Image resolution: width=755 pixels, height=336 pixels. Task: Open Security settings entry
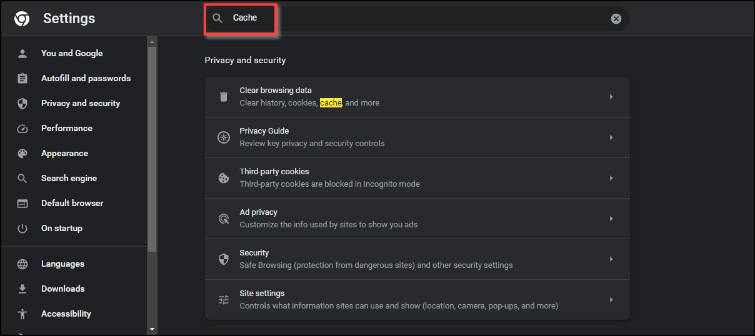click(375, 259)
